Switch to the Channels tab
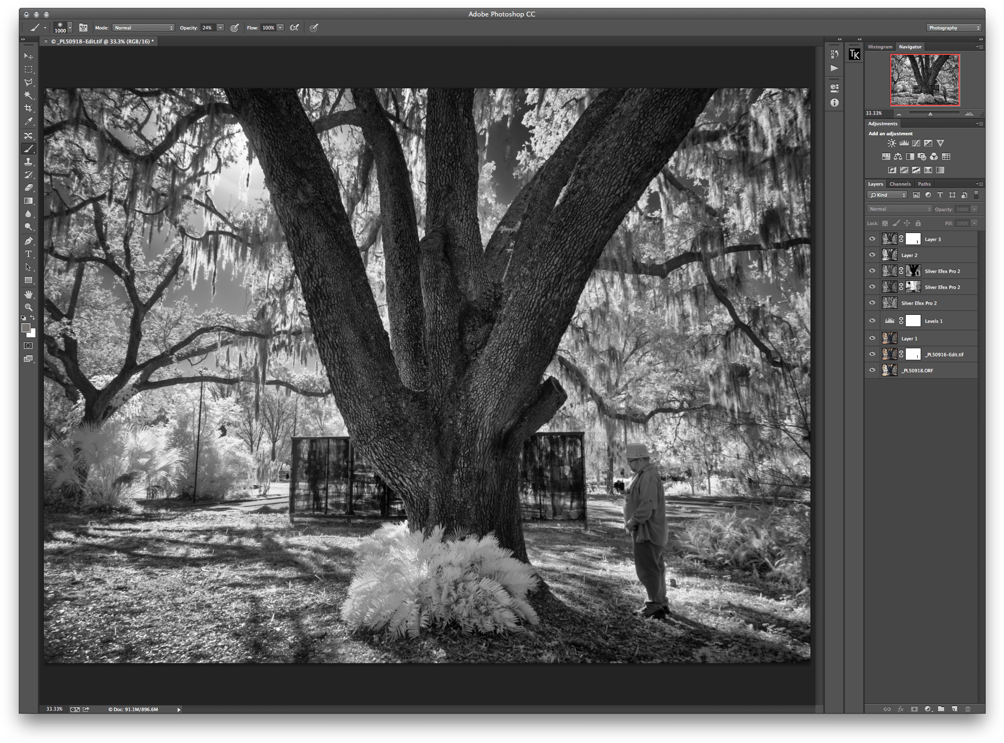This screenshot has width=1004, height=743. pos(900,184)
